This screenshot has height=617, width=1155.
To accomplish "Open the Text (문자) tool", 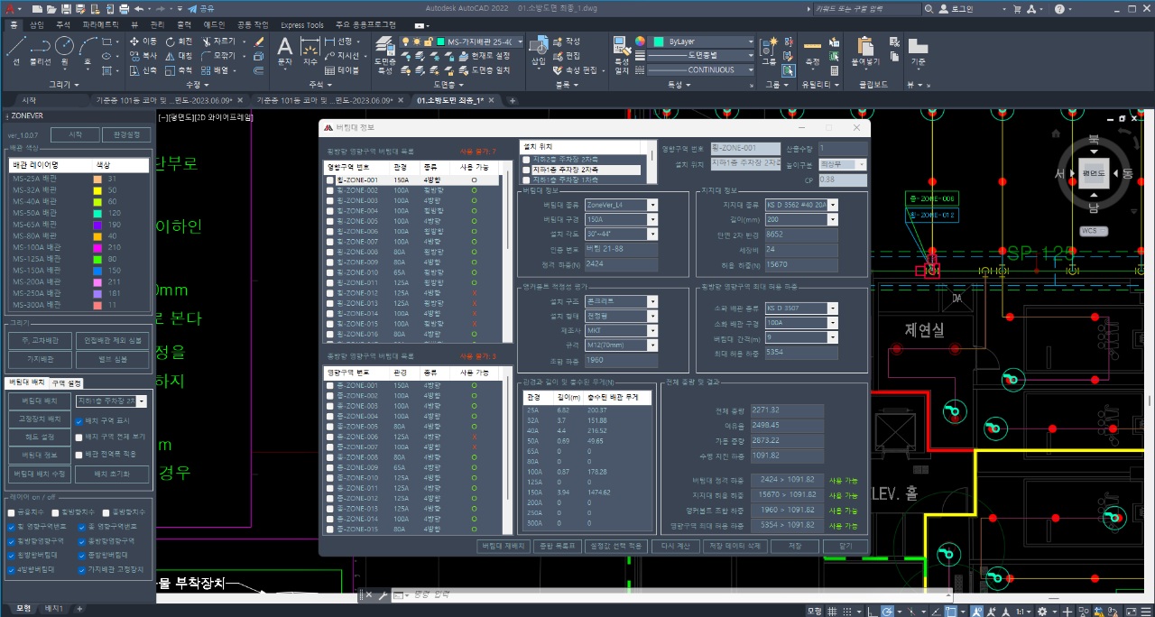I will click(x=285, y=51).
